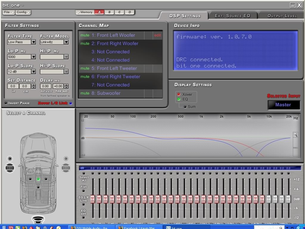Select the front right tweeter speaker icon
Screen dimensions: 305x229
coord(66,159)
